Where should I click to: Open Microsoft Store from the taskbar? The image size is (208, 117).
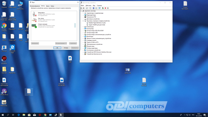click(x=29, y=115)
